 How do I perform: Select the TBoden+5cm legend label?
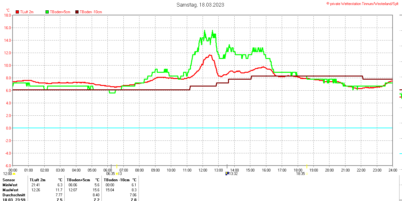point(60,12)
